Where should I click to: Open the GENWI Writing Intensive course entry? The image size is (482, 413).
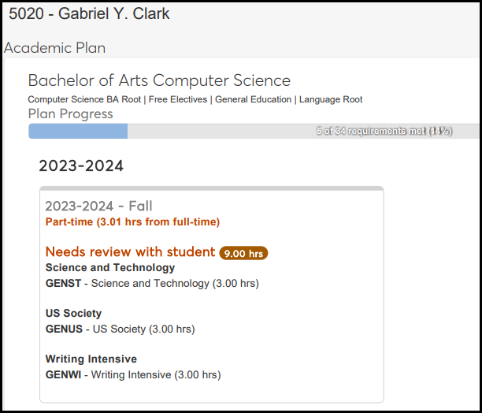[133, 374]
